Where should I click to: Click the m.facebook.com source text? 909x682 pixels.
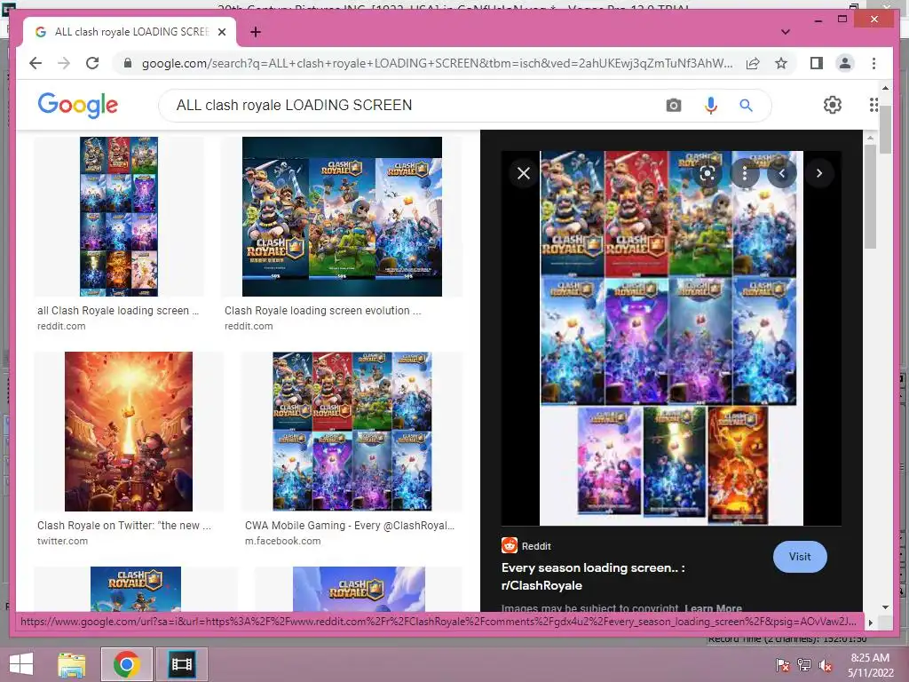coord(282,541)
